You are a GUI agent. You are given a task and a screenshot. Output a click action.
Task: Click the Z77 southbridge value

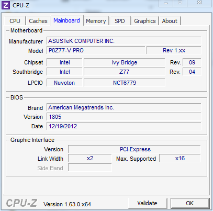click(125, 72)
